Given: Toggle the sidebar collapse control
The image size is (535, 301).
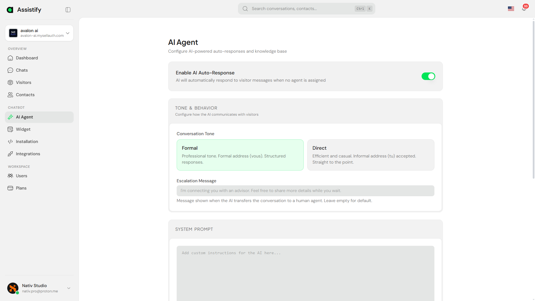Looking at the screenshot, I should [68, 9].
